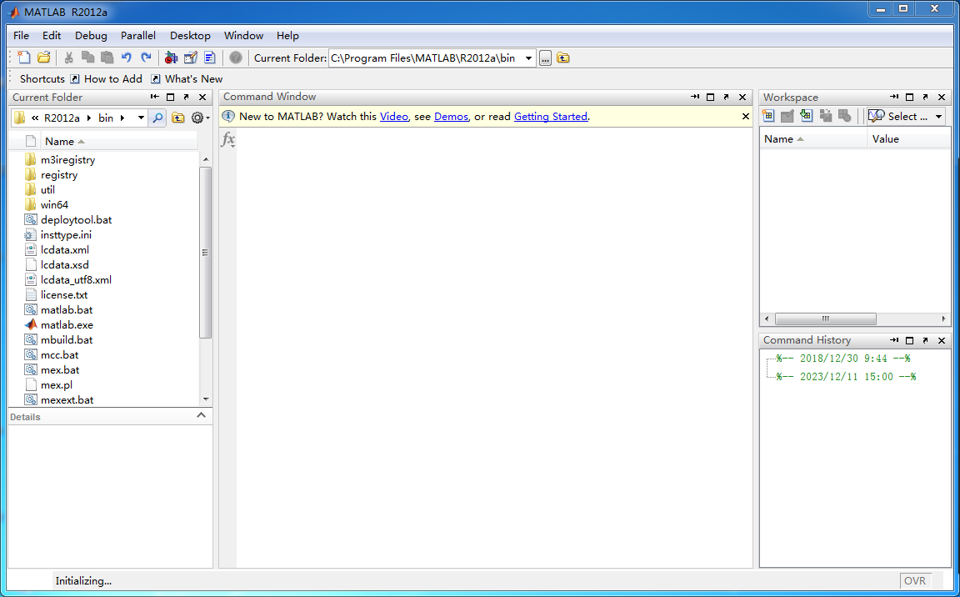Click the What's New shortcut
Viewport: 960px width, 597px height.
point(187,79)
